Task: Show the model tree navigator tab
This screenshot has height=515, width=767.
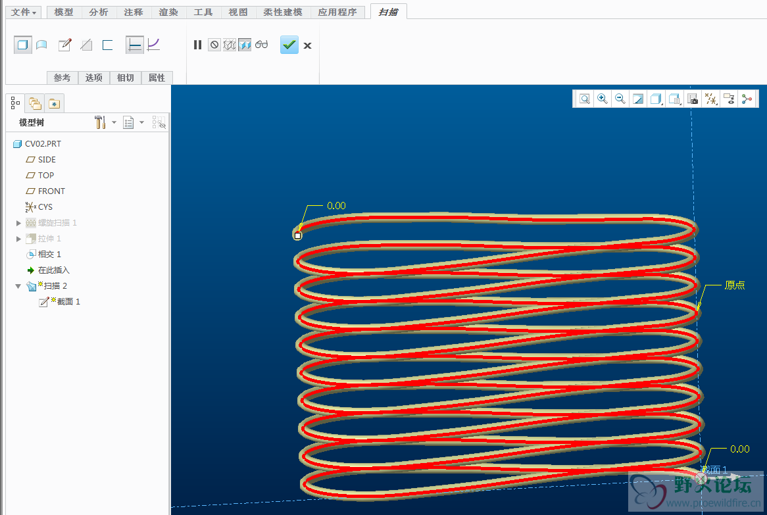Action: 16,103
